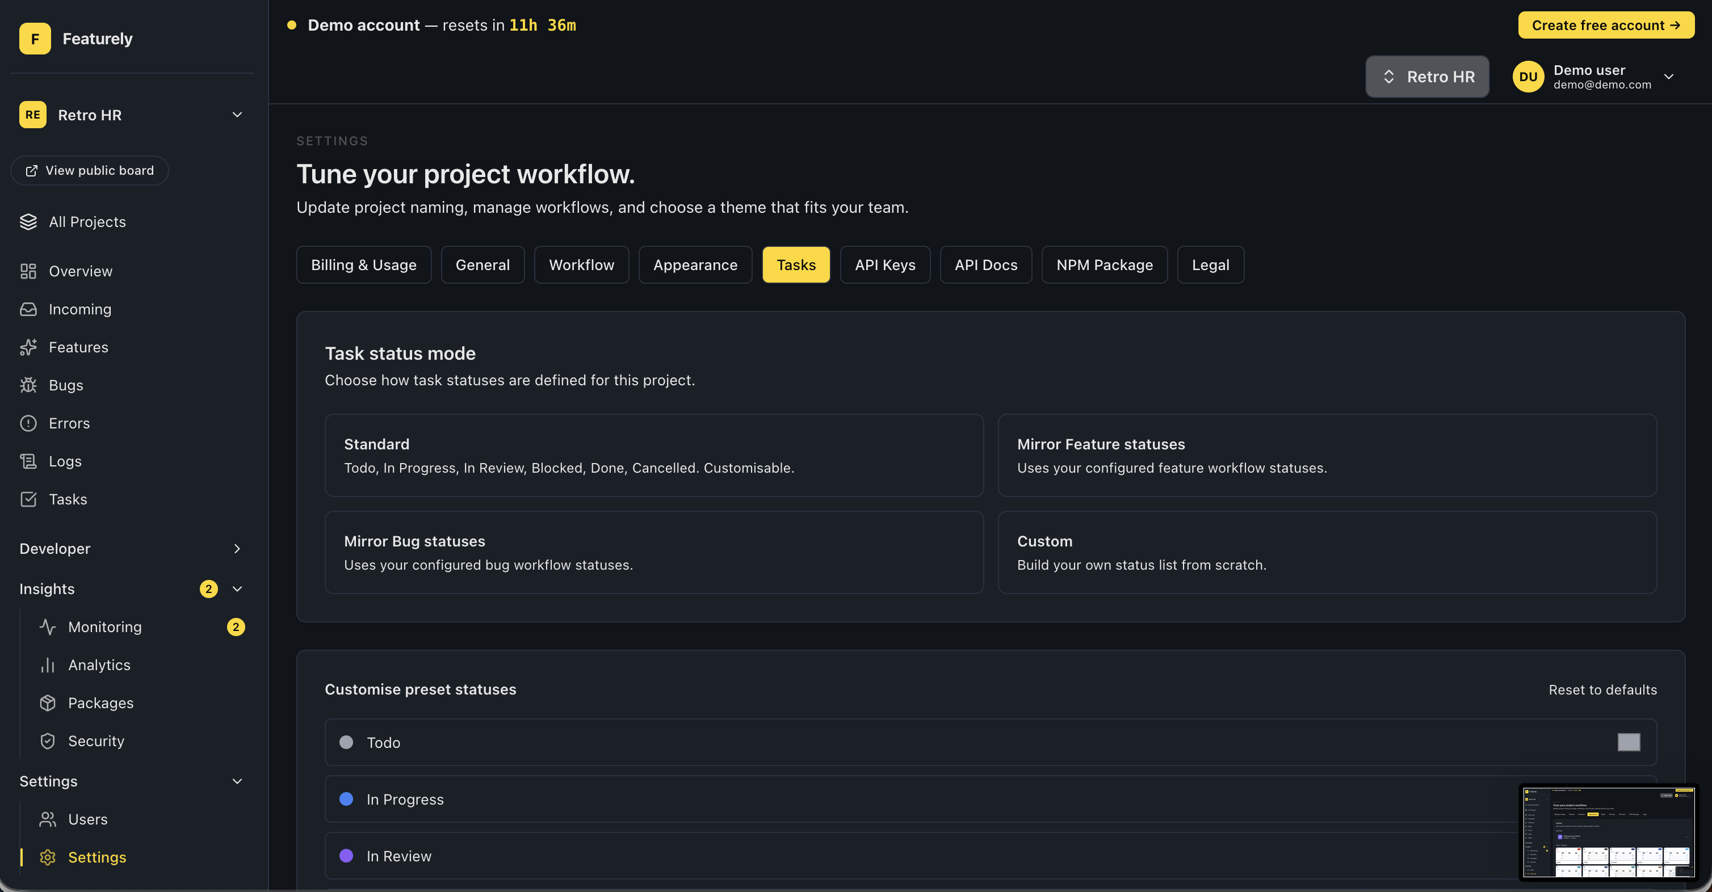1712x892 pixels.
Task: Choose Mirror Feature statuses mode
Action: (x=1327, y=456)
